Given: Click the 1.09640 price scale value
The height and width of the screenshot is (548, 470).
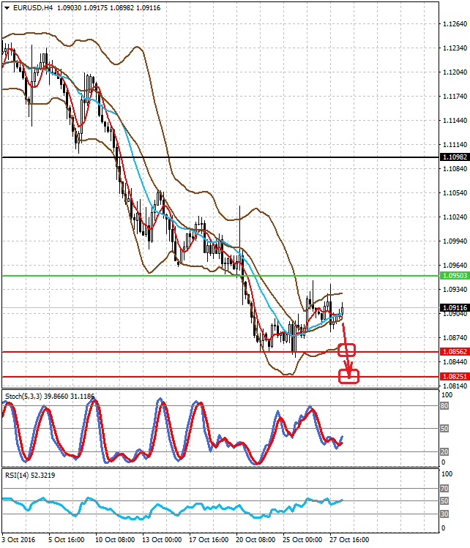Looking at the screenshot, I should coord(455,266).
